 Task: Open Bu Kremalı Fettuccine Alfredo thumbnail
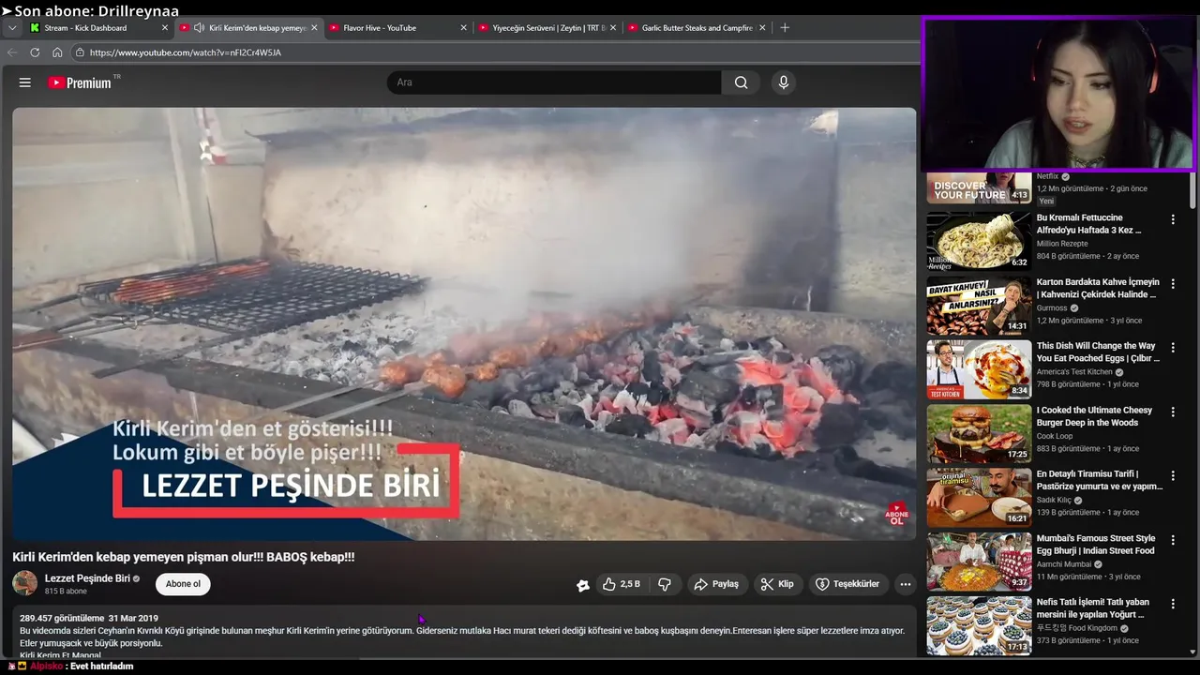point(979,241)
